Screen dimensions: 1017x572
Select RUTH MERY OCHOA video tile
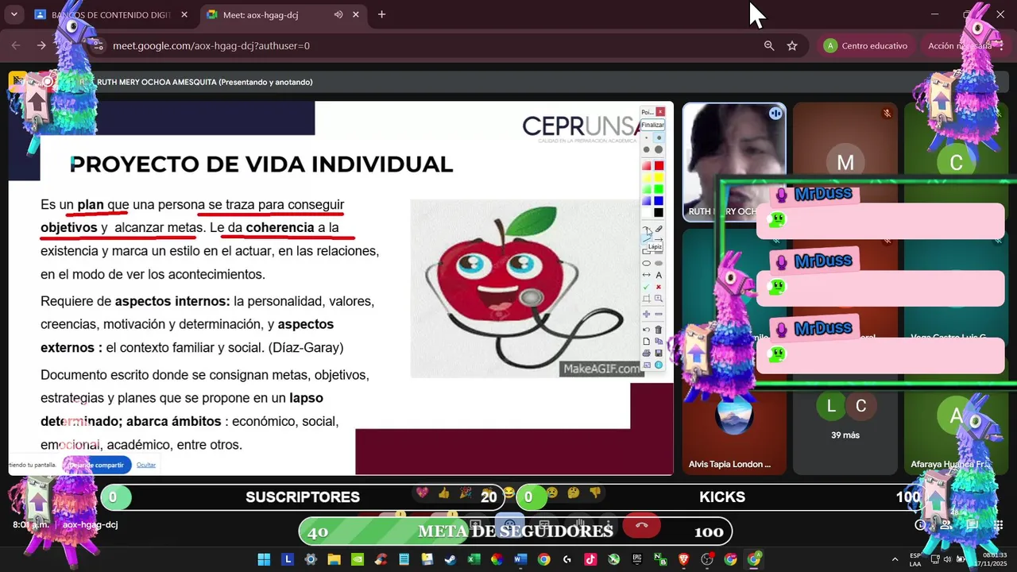coord(734,162)
